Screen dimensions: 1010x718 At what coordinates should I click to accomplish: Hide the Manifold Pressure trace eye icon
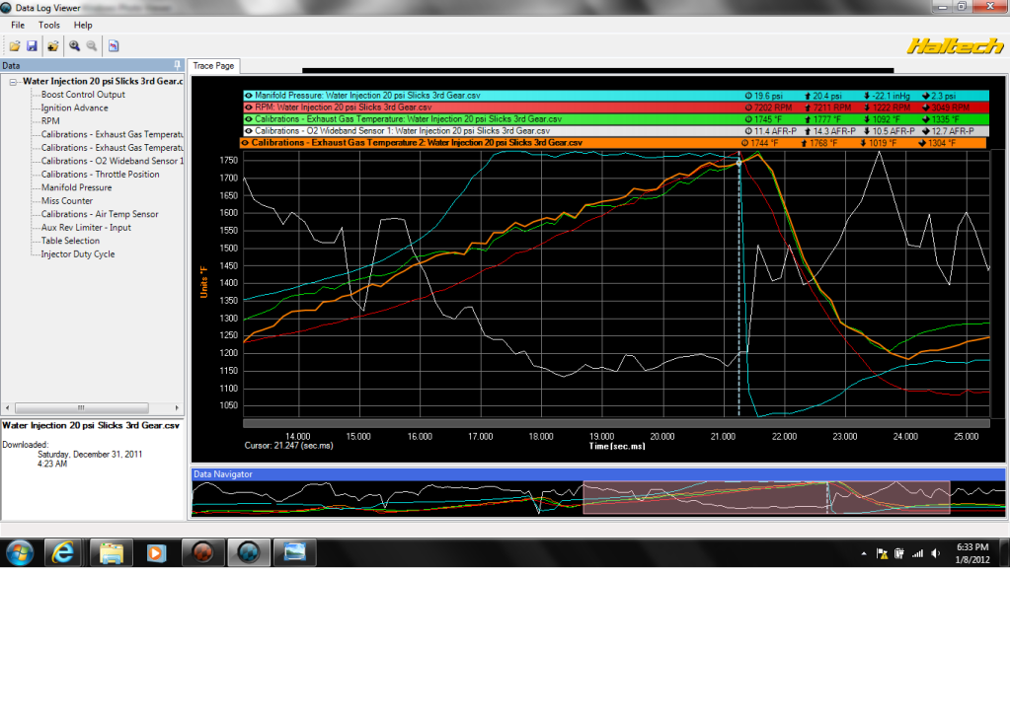pos(249,96)
